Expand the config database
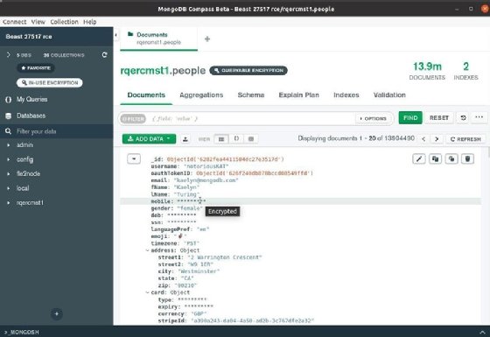The image size is (490, 337). (9, 159)
